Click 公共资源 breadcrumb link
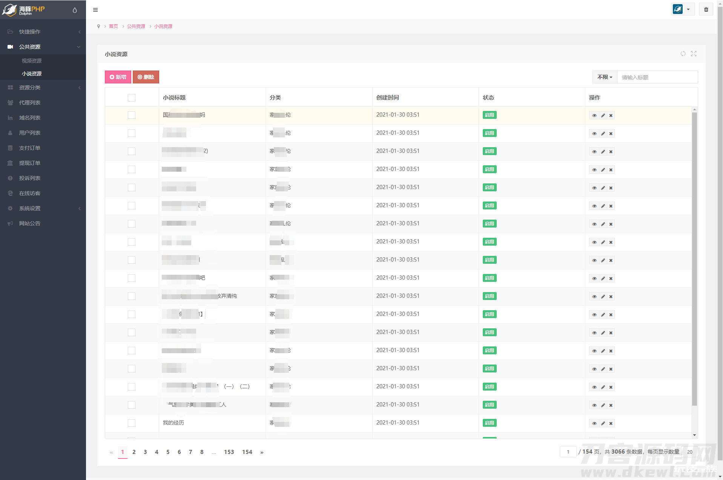 point(136,26)
